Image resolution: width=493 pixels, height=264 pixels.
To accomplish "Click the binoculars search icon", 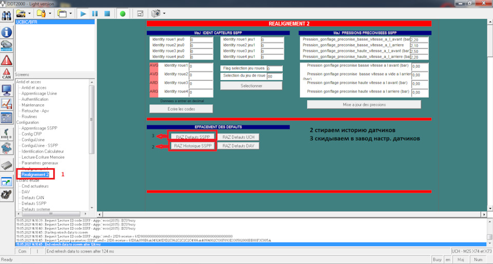I will (7, 14).
